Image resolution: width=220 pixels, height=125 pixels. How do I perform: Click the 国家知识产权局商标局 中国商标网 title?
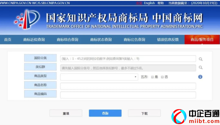point(125,18)
